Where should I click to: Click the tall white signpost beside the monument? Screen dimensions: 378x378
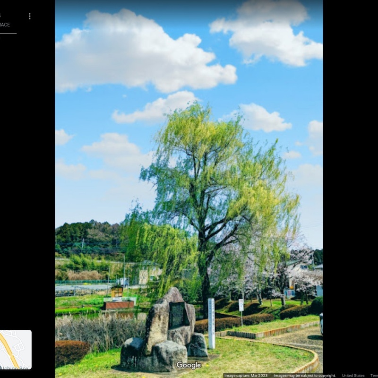[211, 323]
